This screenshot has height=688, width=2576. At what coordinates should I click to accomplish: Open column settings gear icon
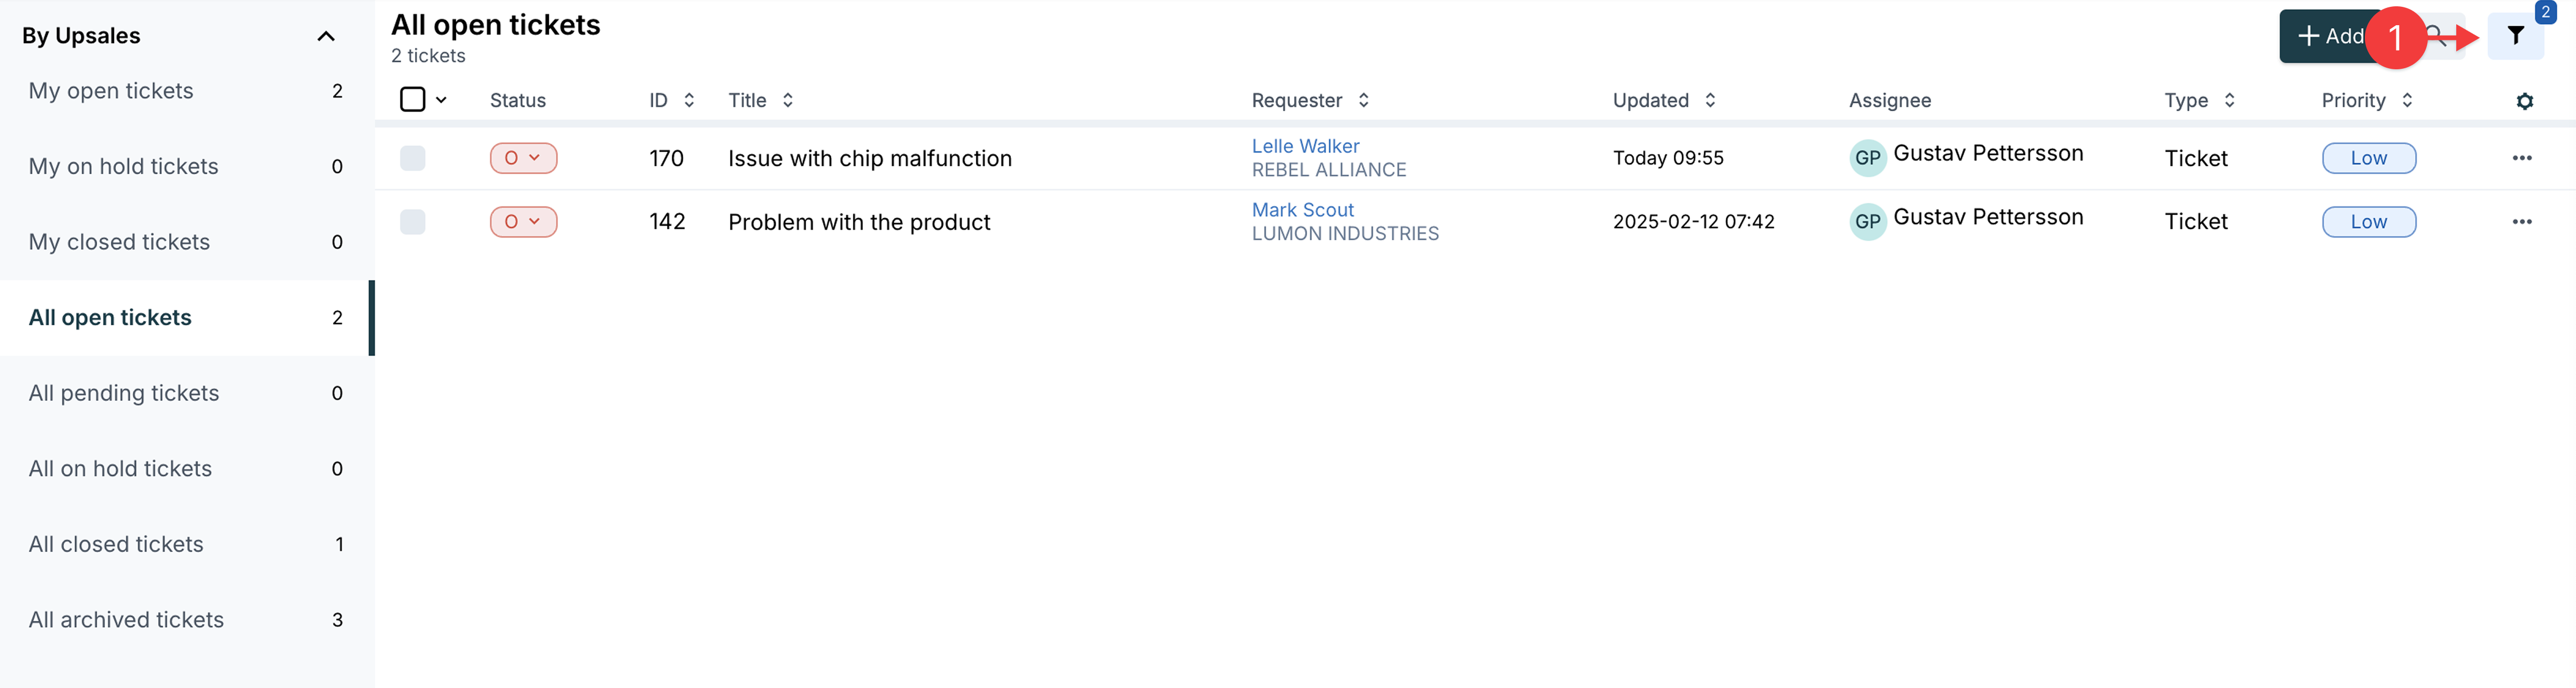(2524, 101)
